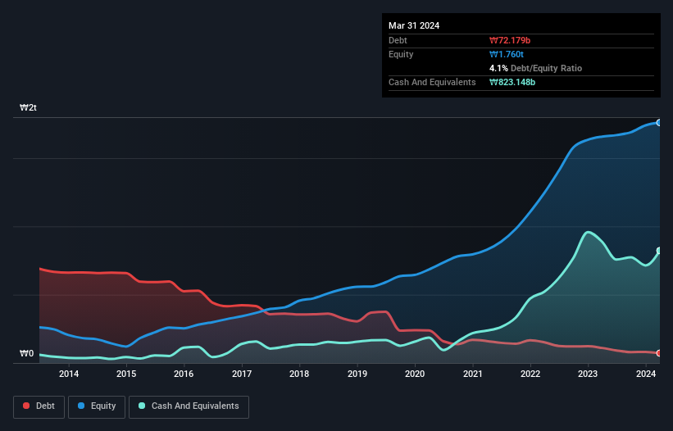The height and width of the screenshot is (431, 673).
Task: Toggle the Debt series legend button
Action: click(39, 406)
